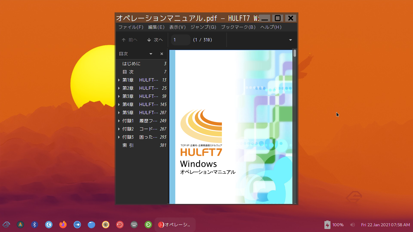
Task: Open the 編集(E) menu
Action: 156,27
